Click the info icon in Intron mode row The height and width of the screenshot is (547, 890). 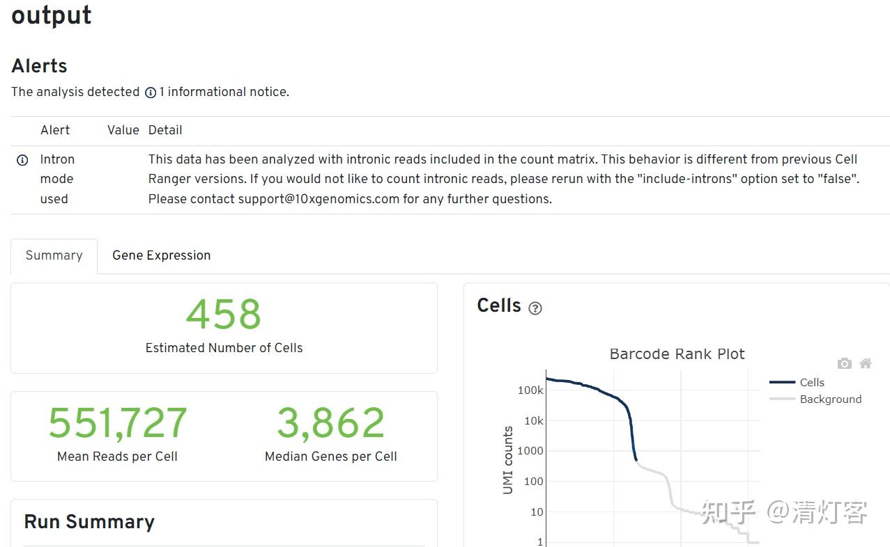pyautogui.click(x=22, y=160)
